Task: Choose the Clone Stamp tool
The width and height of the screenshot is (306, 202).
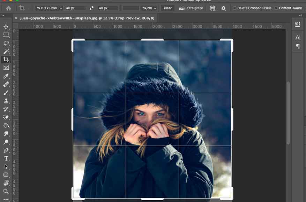Action: [x=6, y=101]
